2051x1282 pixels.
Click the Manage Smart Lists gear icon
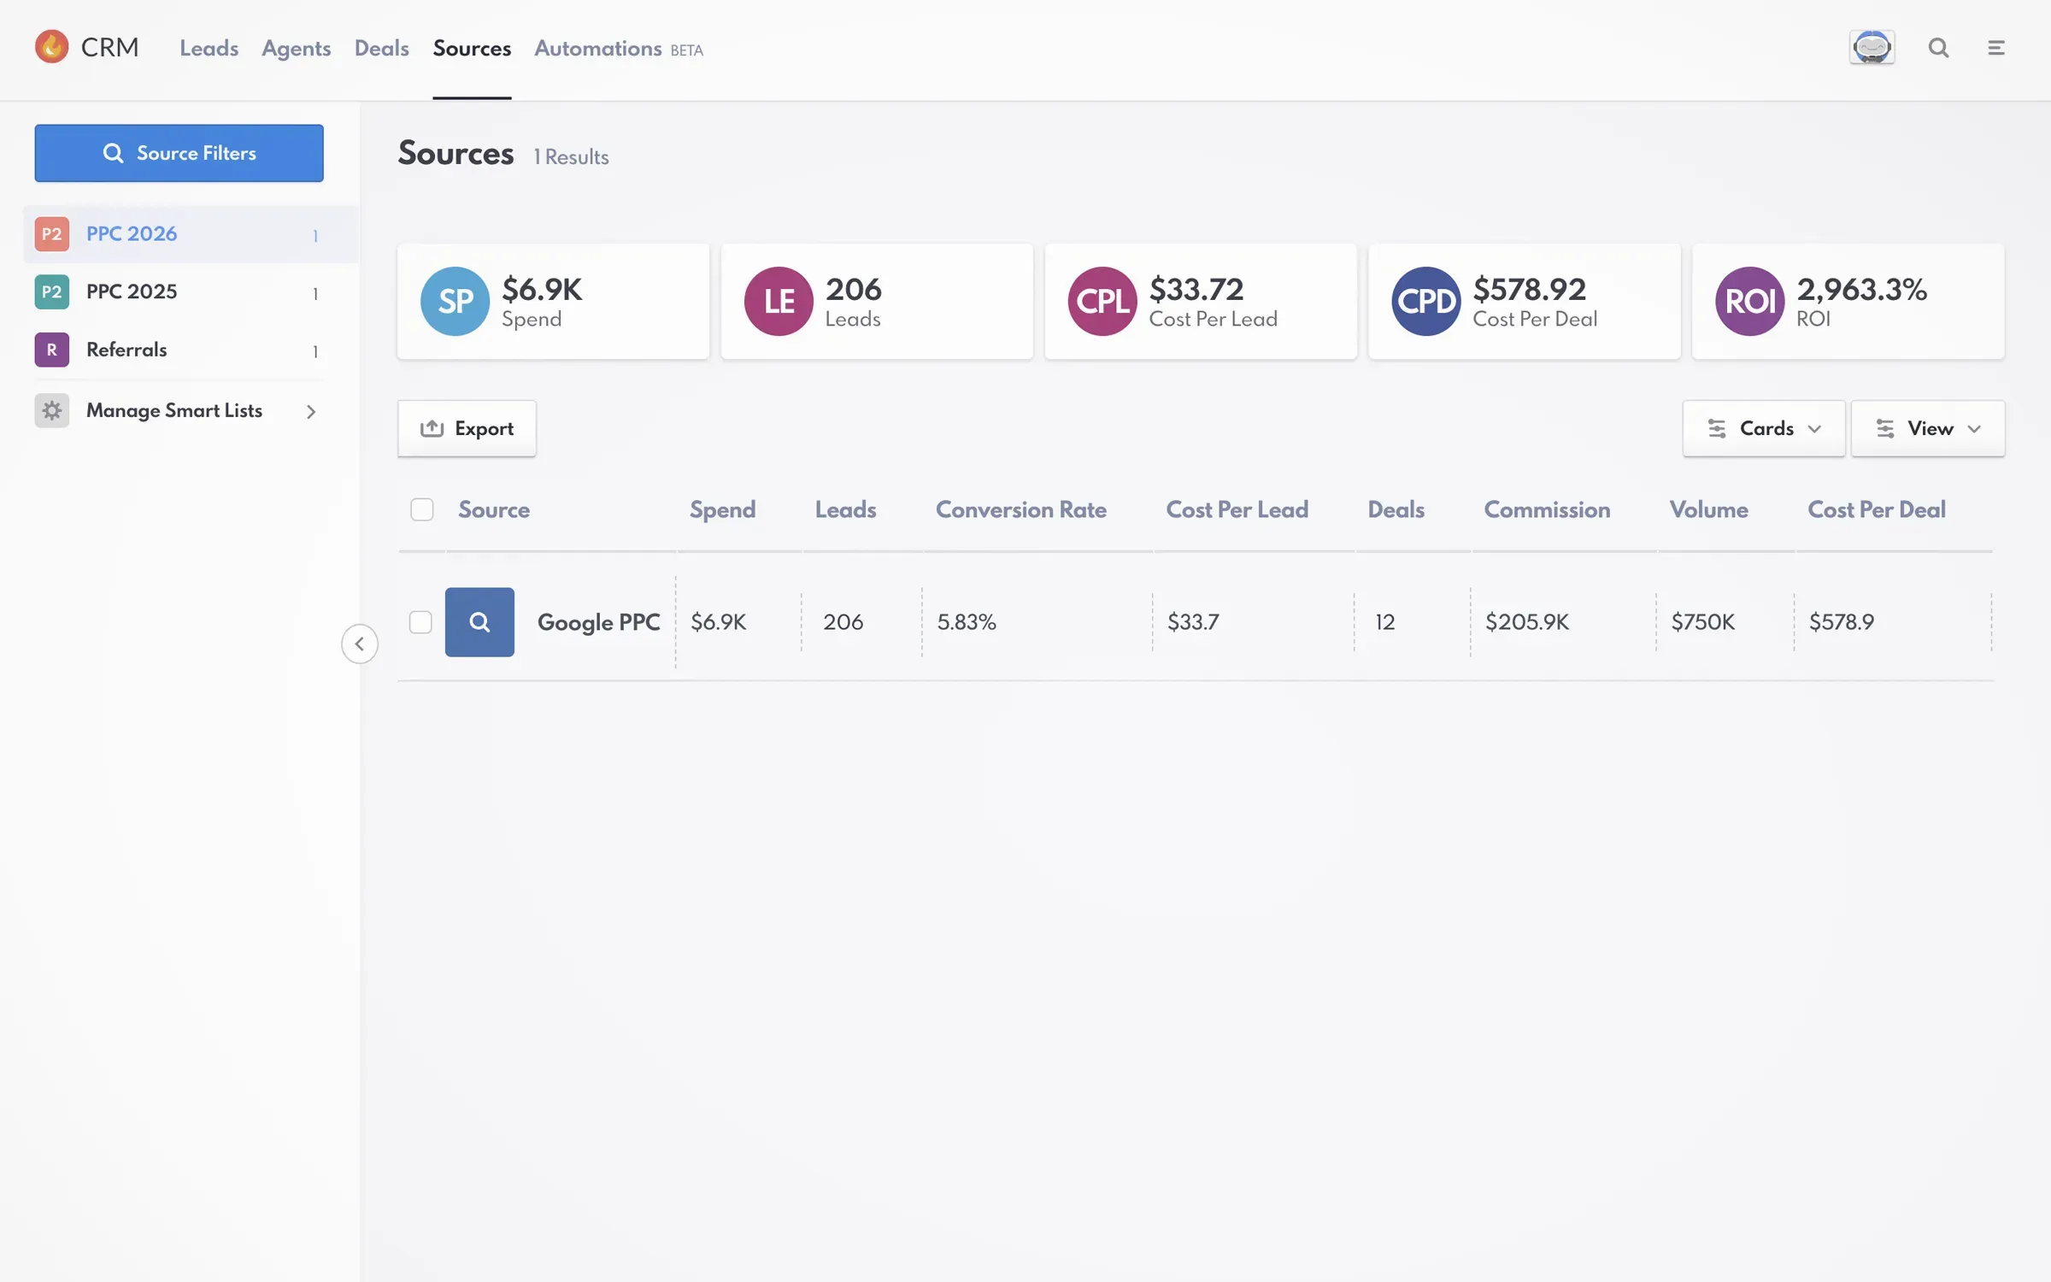52,410
